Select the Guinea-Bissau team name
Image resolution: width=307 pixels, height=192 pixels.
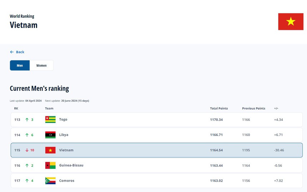tap(71, 165)
